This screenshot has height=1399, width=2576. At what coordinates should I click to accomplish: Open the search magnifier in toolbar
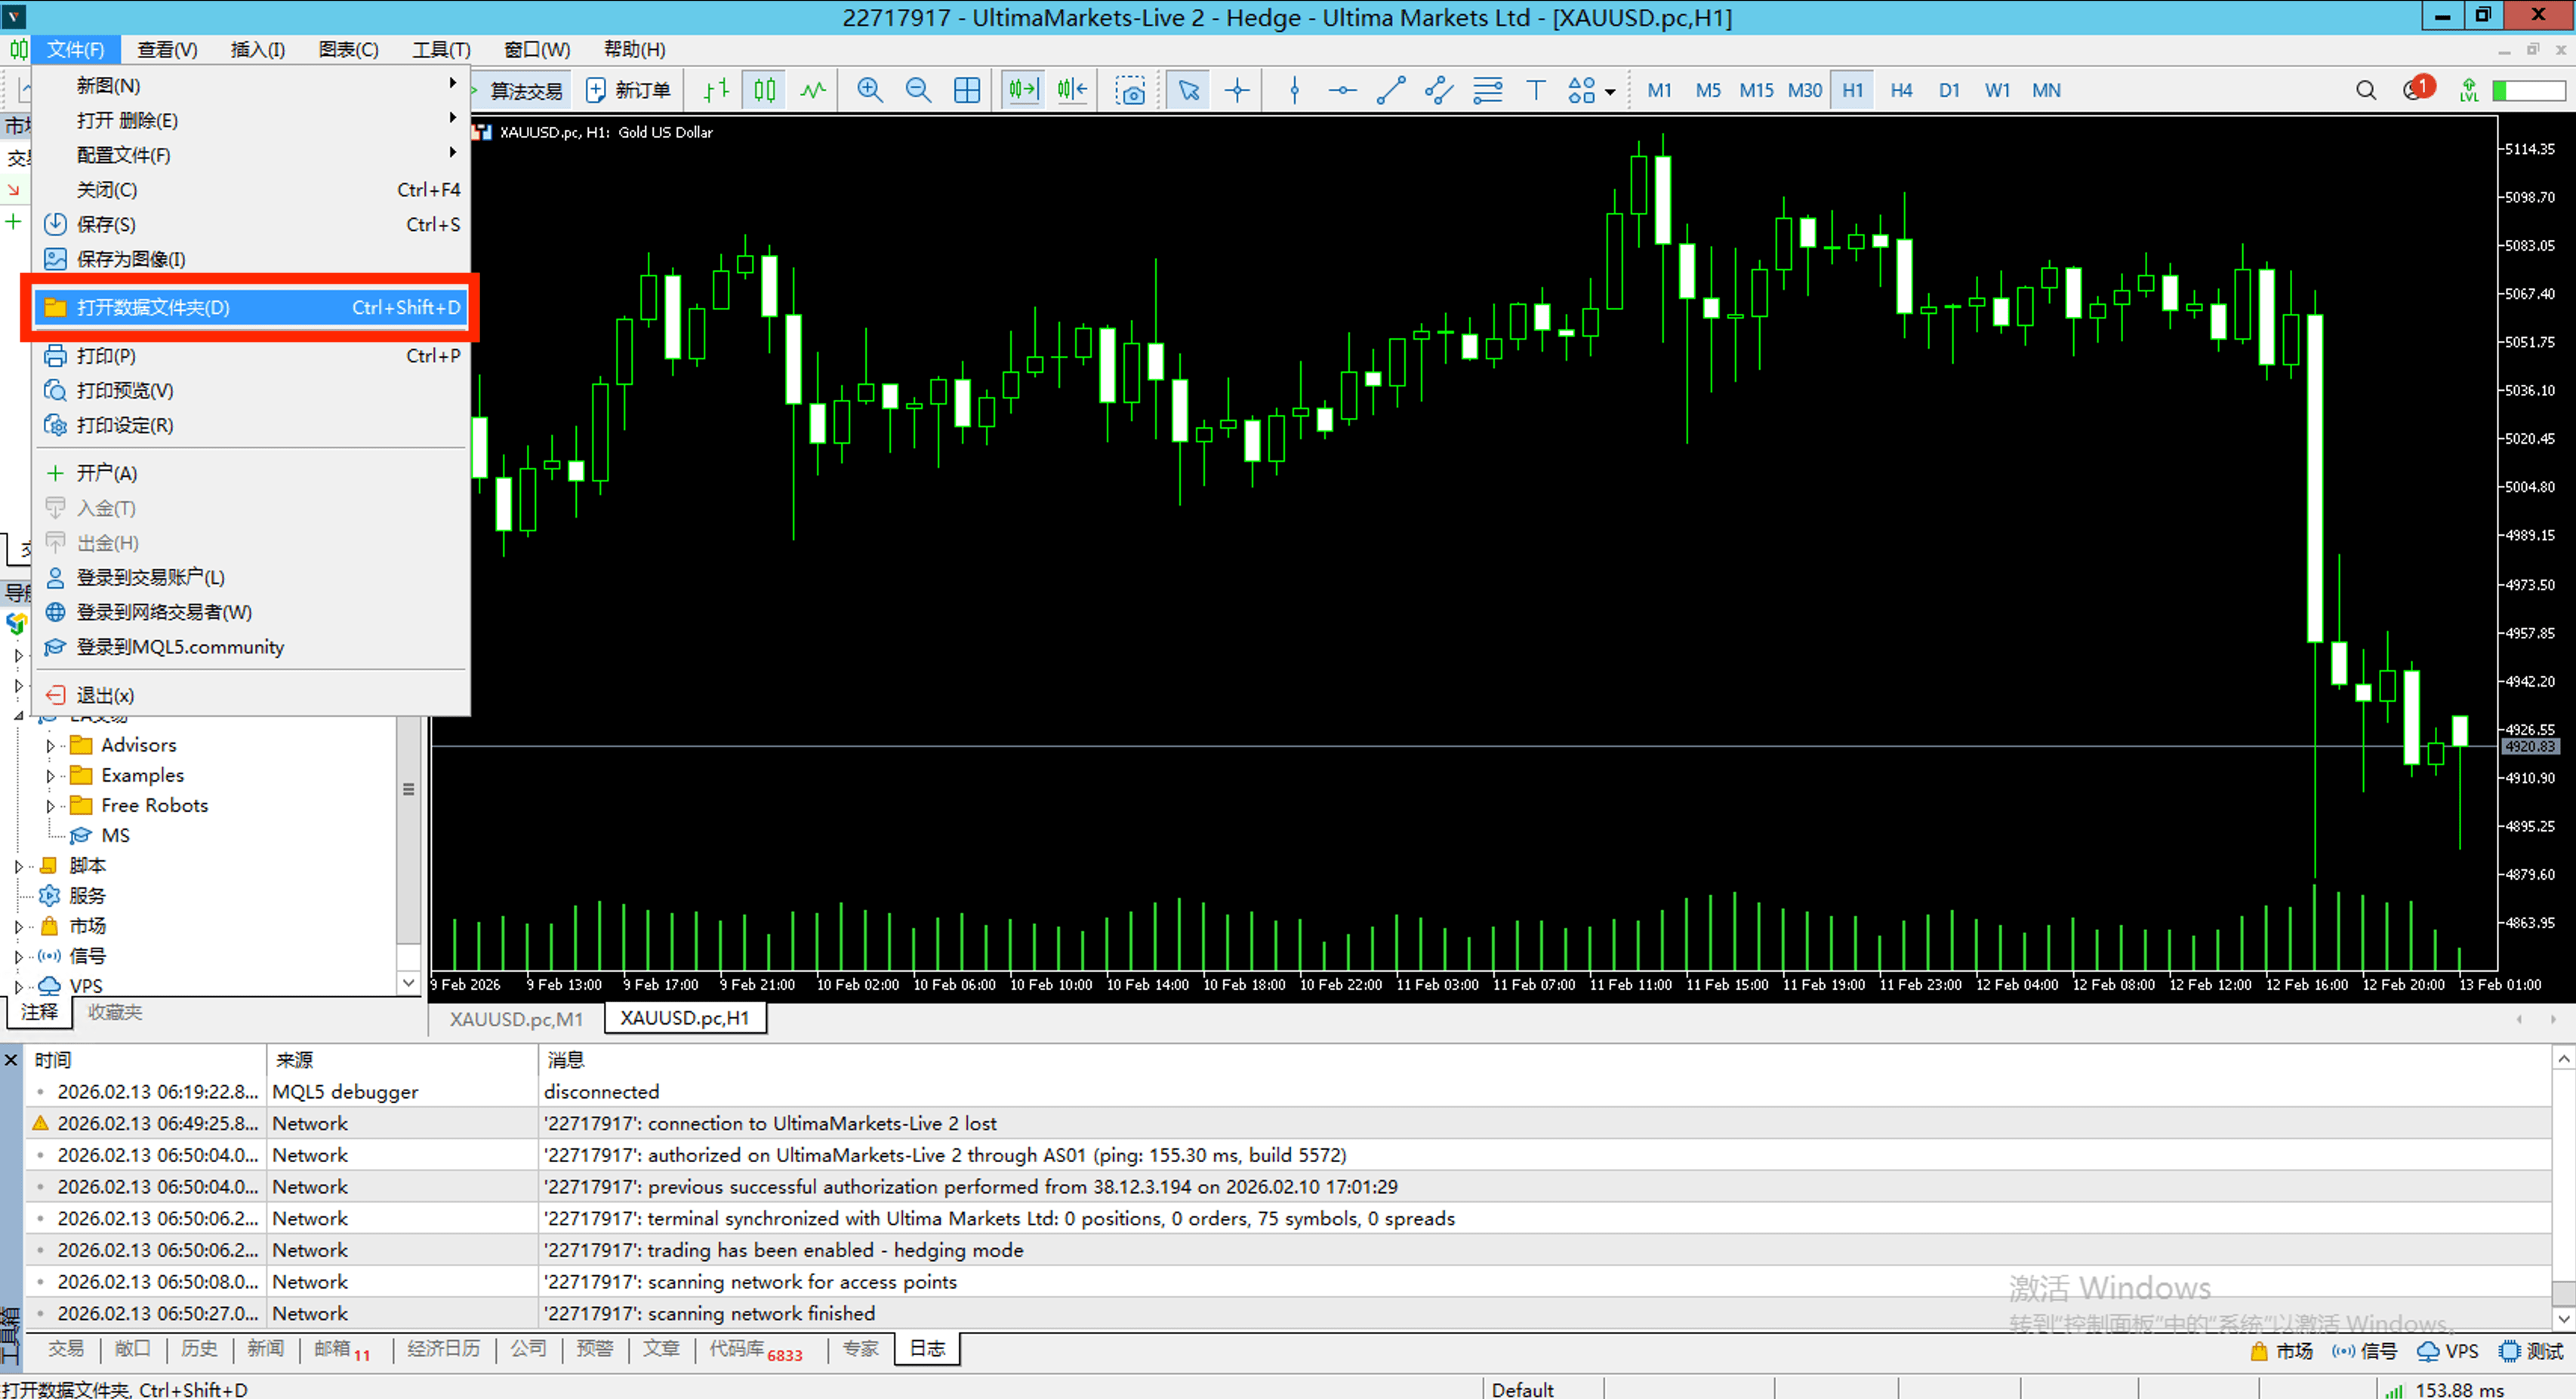(2365, 90)
